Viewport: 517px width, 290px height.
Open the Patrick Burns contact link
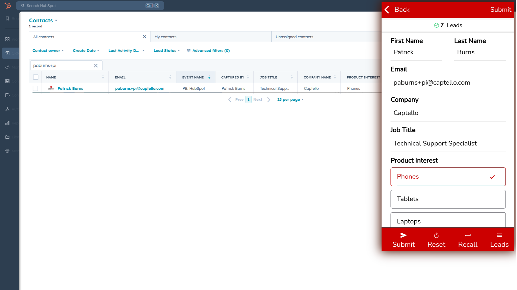pos(70,88)
